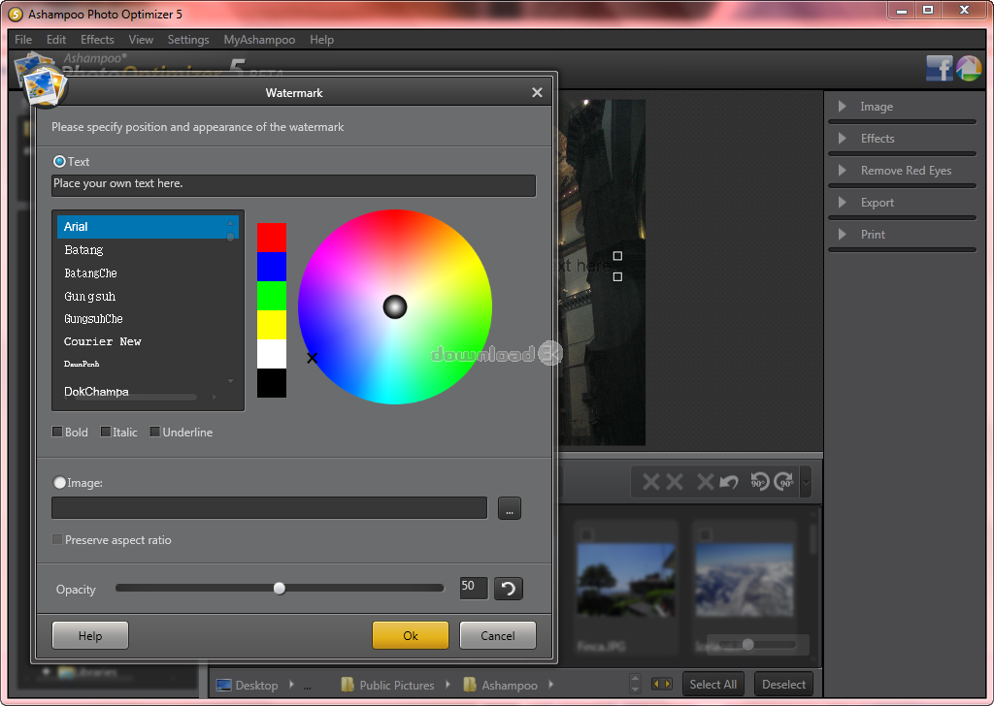994x706 pixels.
Task: Enable the Italic checkbox
Action: (x=105, y=432)
